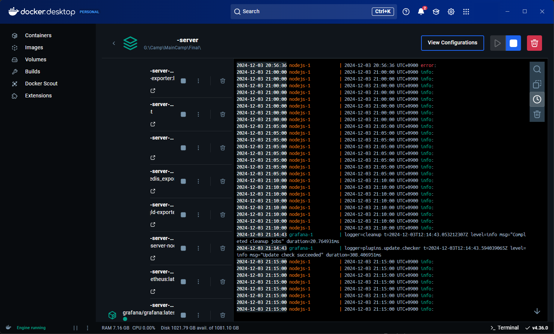Select the grafana/grafana:latest container name
The height and width of the screenshot is (334, 554).
coord(148,313)
